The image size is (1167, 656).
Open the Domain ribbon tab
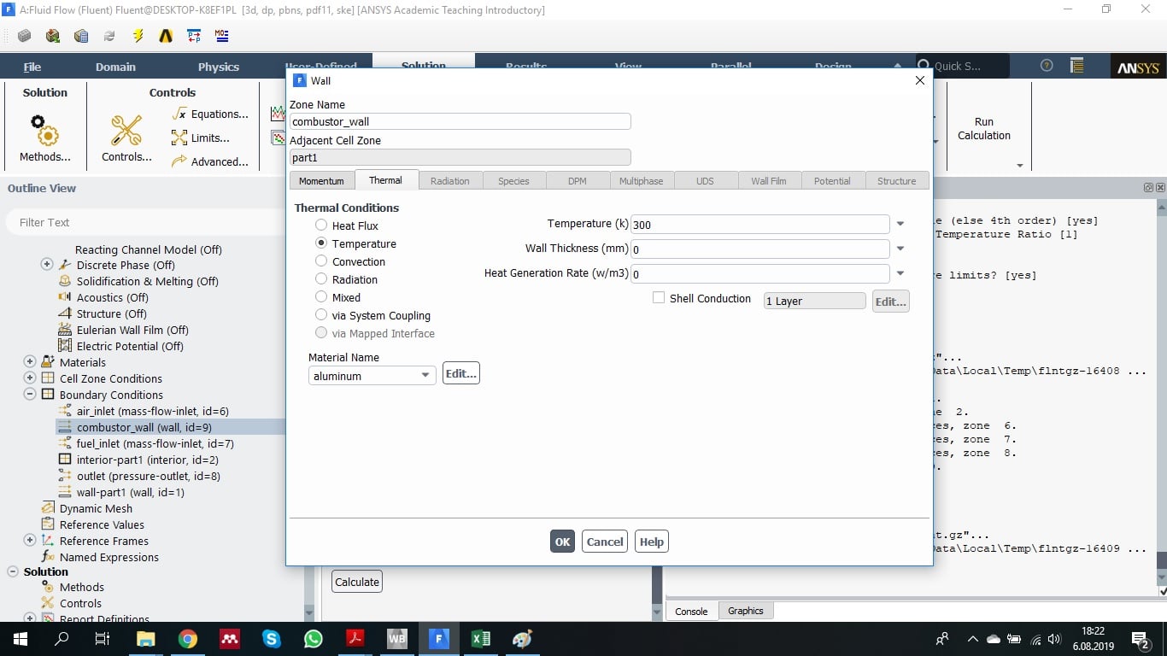(x=115, y=67)
